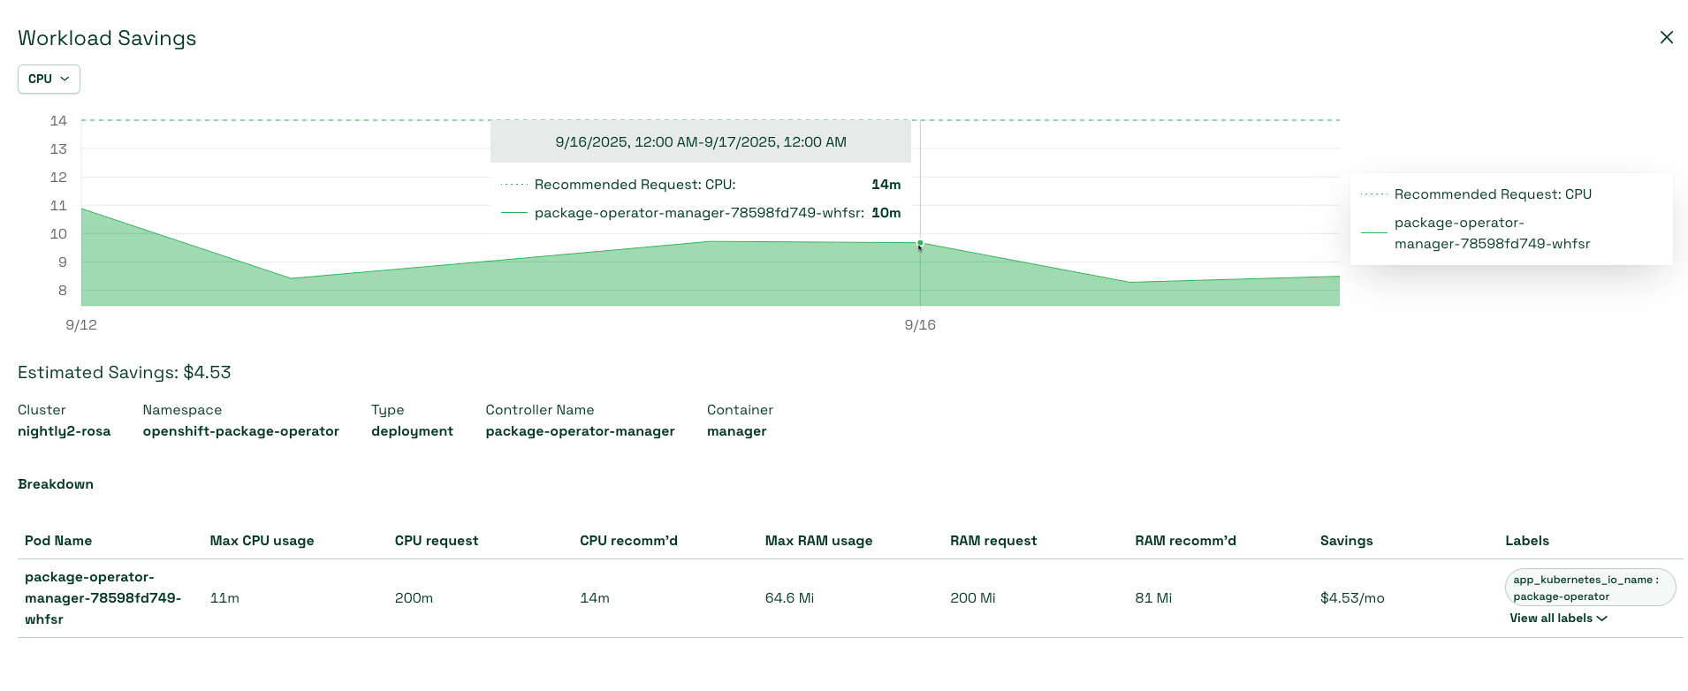The image size is (1688, 691).
Task: Close the Workload Savings panel
Action: 1666,37
